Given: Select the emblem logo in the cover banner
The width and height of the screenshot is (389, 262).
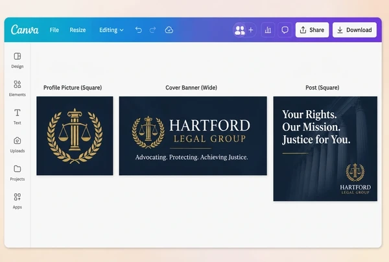Looking at the screenshot, I should point(148,132).
